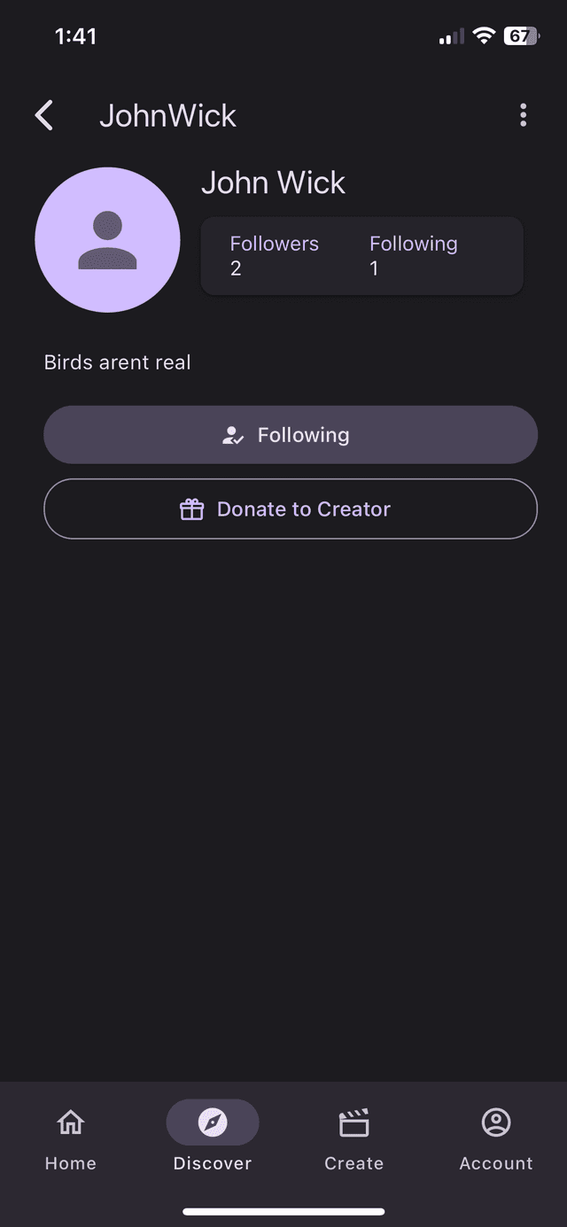567x1227 pixels.
Task: Tap the person-check icon on Following button
Action: [233, 435]
